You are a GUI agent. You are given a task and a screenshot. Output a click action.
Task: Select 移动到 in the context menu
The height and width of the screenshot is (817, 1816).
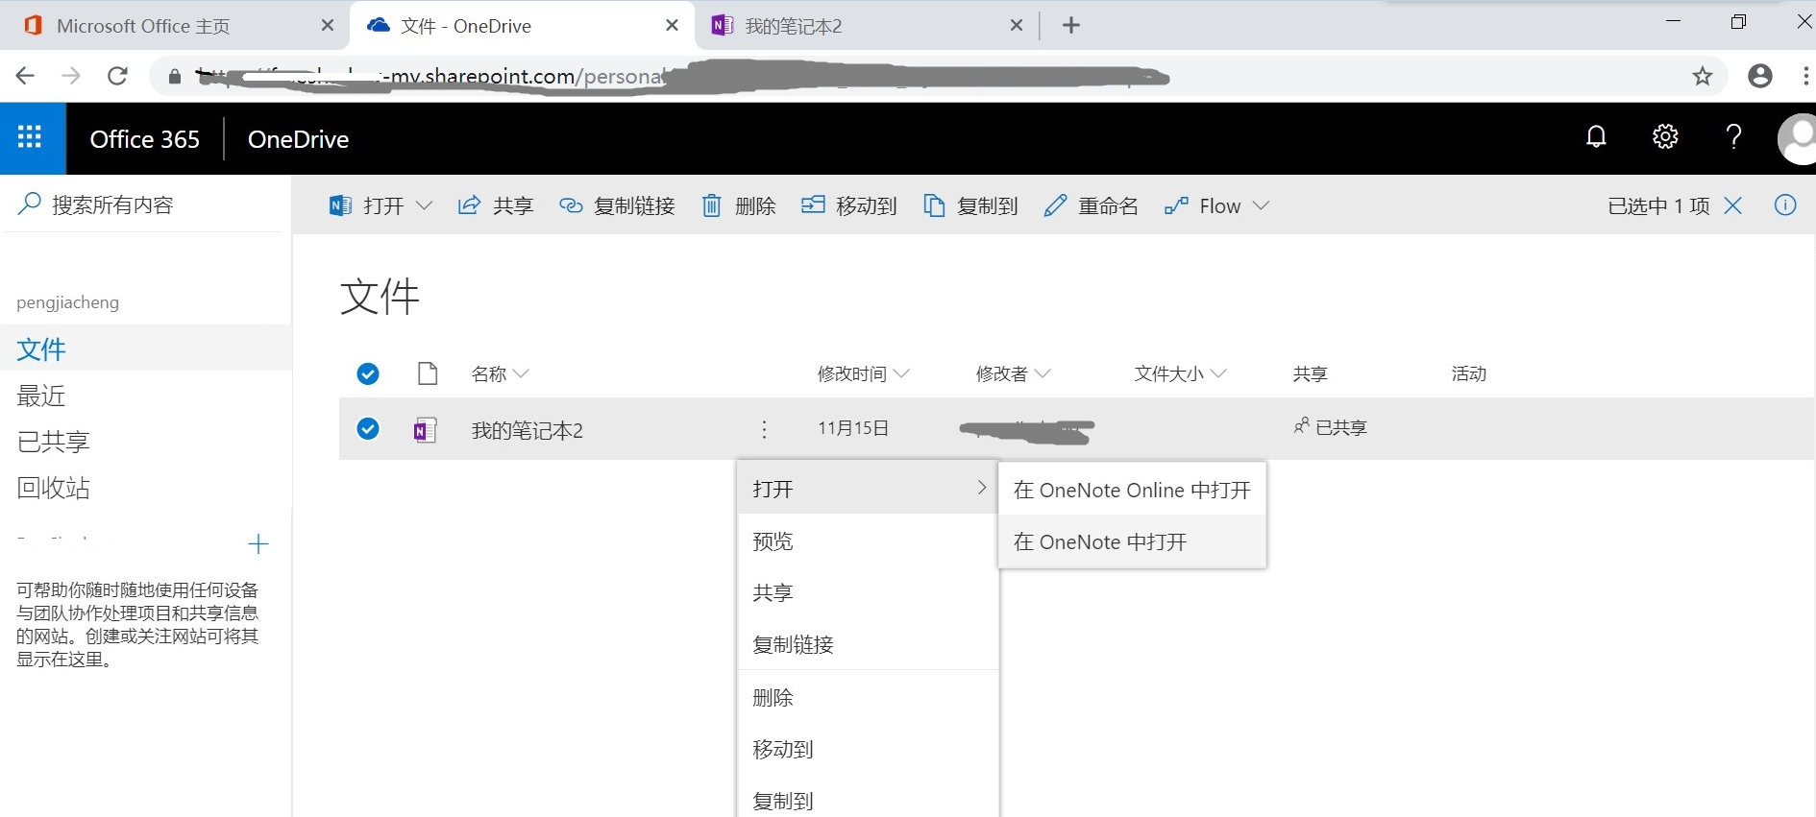868,749
